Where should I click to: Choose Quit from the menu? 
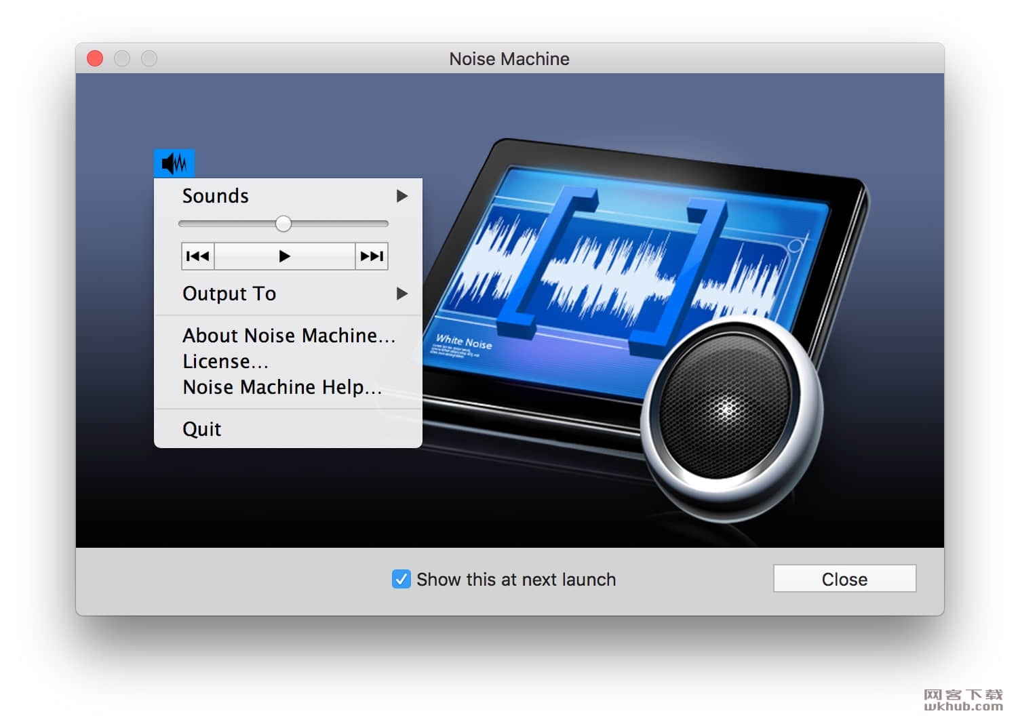288,429
